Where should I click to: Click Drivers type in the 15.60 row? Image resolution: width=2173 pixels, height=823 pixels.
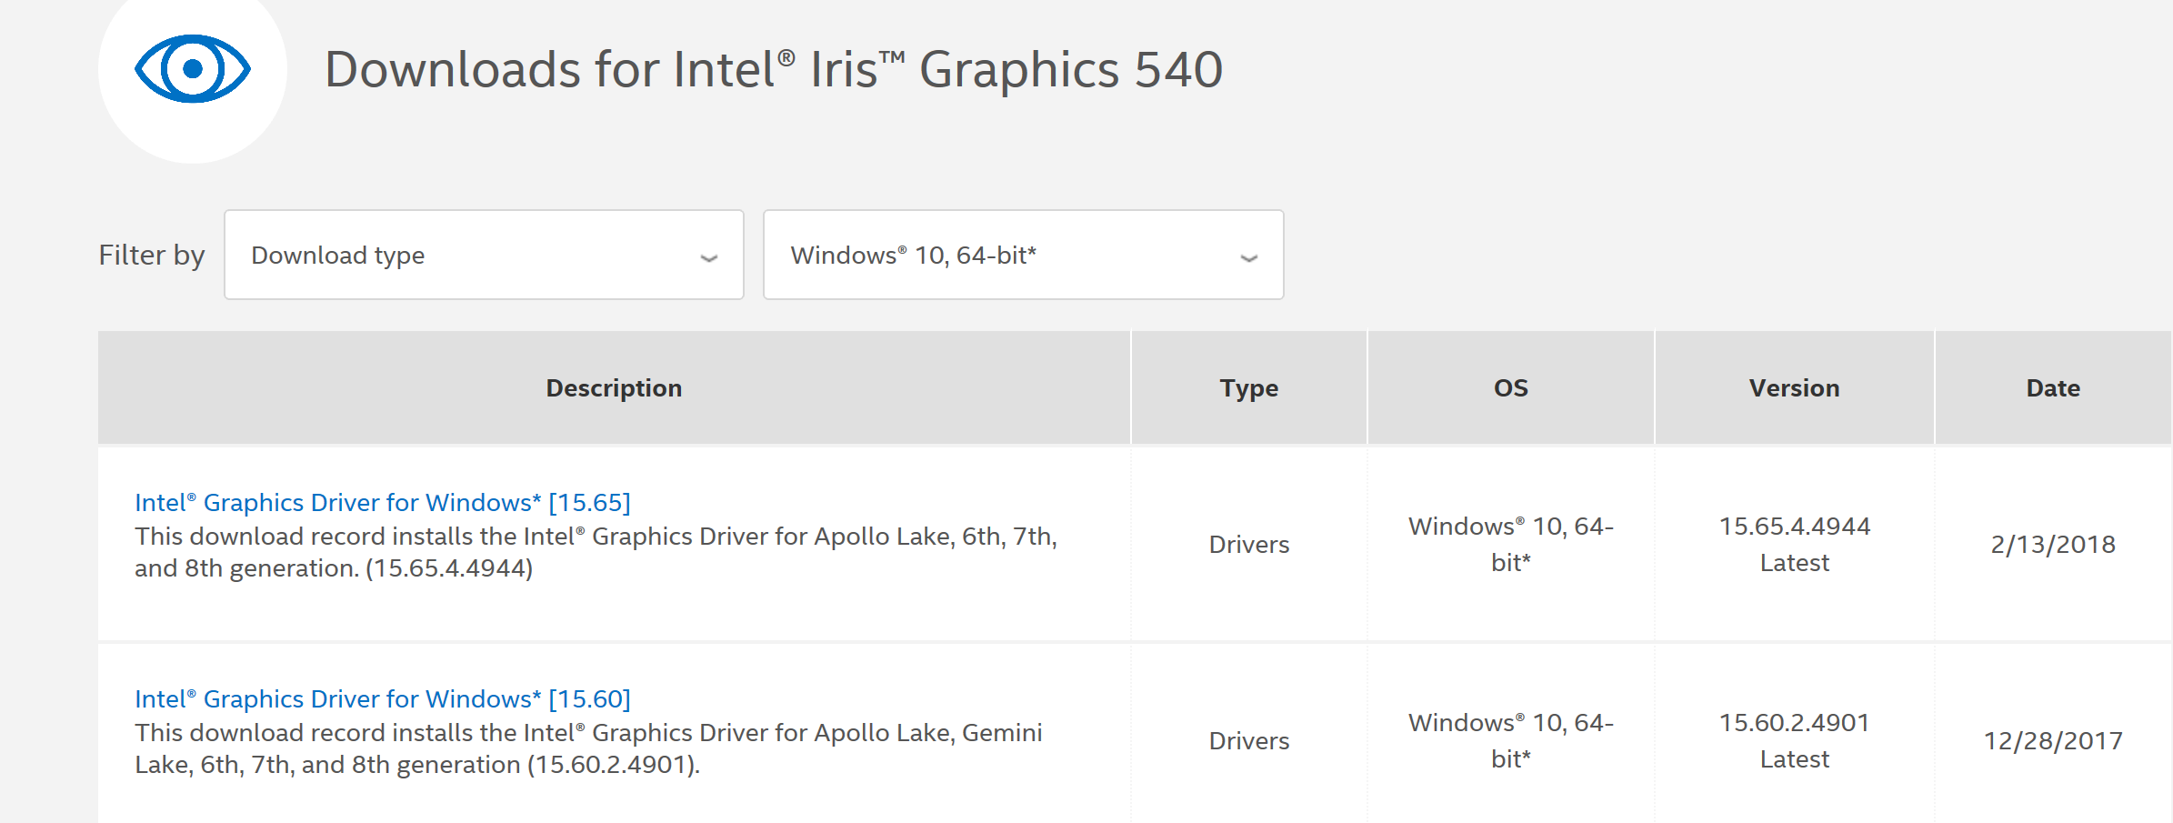coord(1249,740)
